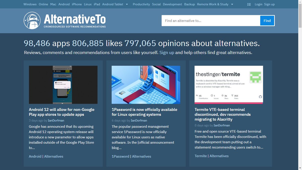
Task: Click the scrollbar up arrow
Action: coord(300,2)
